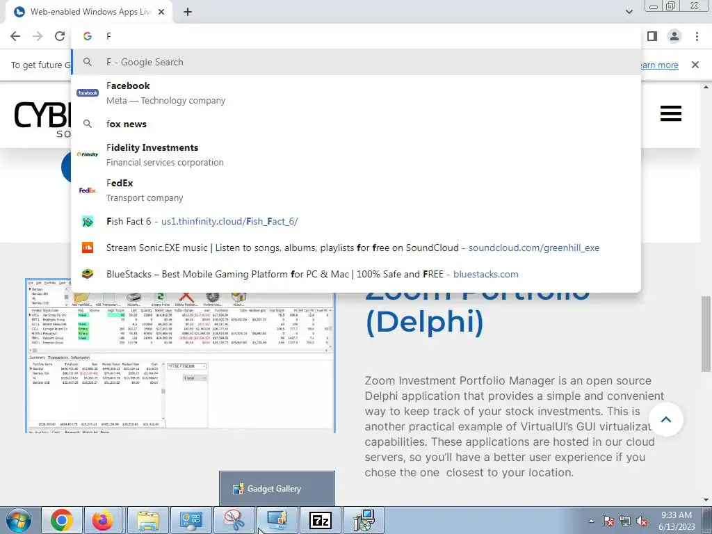Screen dimensions: 712x534
Task: Show hidden tray icons arrow
Action: coord(591,521)
